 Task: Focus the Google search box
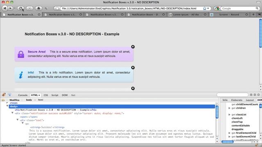238,8
